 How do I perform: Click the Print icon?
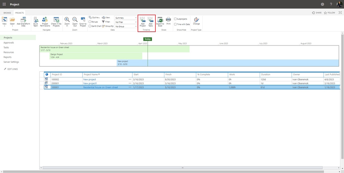click(168, 21)
